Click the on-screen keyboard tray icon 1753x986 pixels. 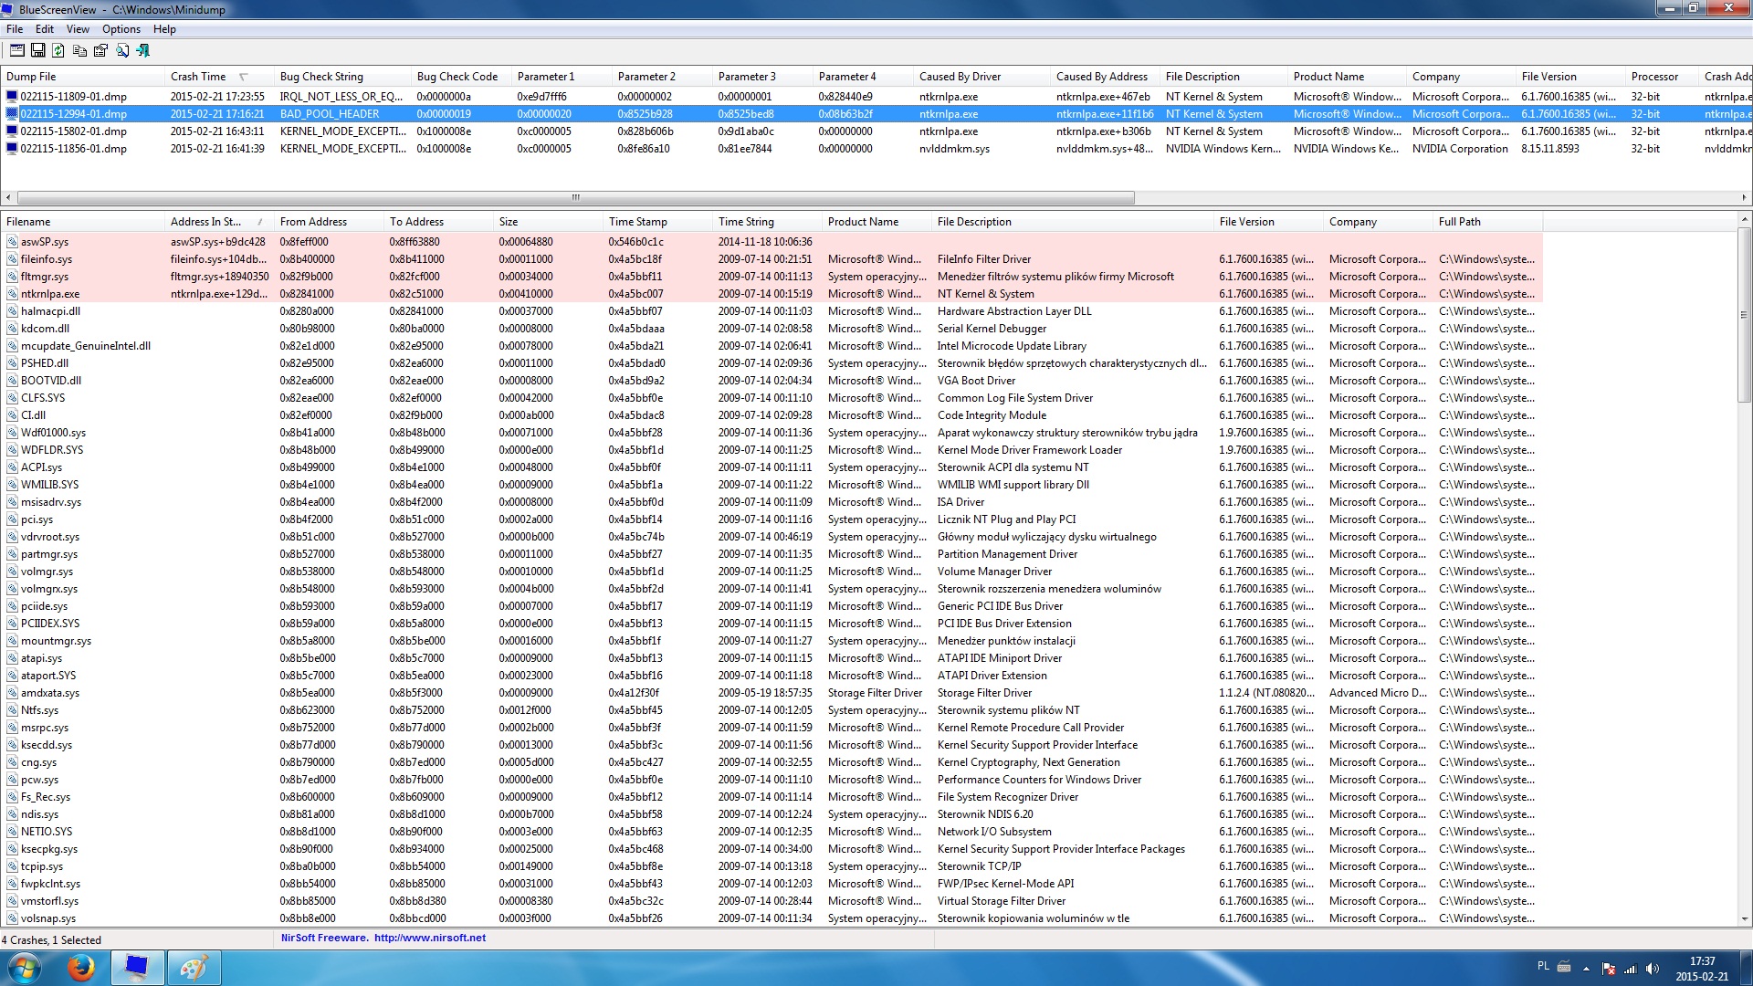(x=1564, y=967)
